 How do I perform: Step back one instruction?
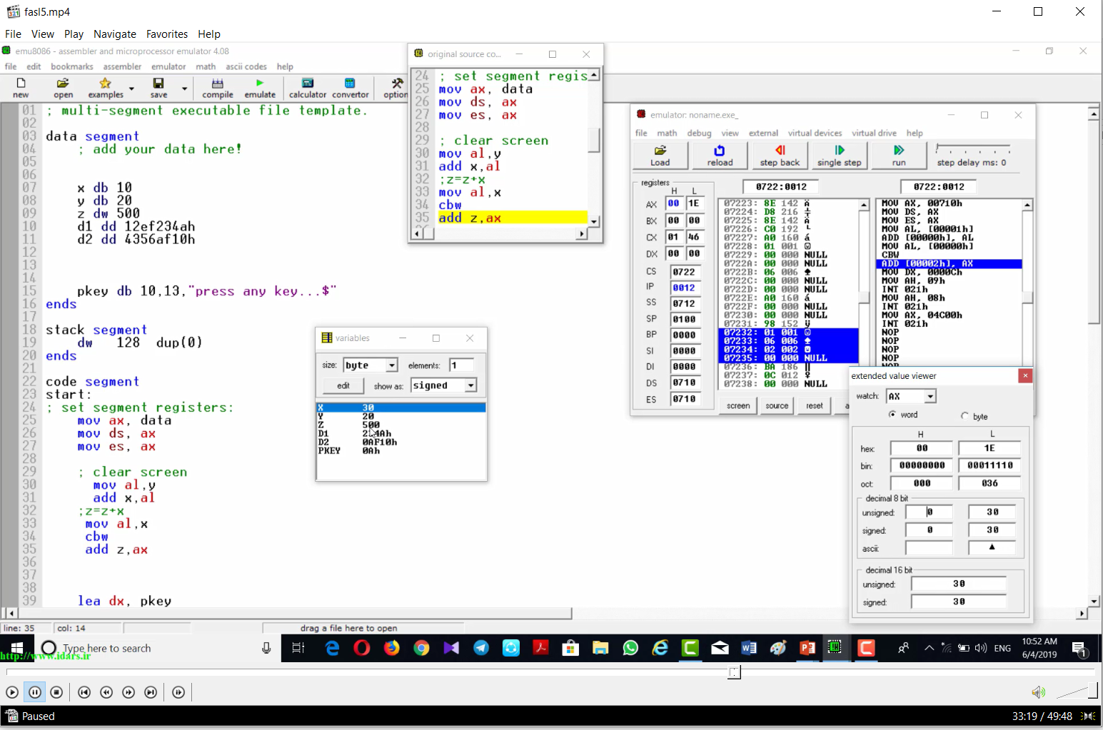click(780, 155)
